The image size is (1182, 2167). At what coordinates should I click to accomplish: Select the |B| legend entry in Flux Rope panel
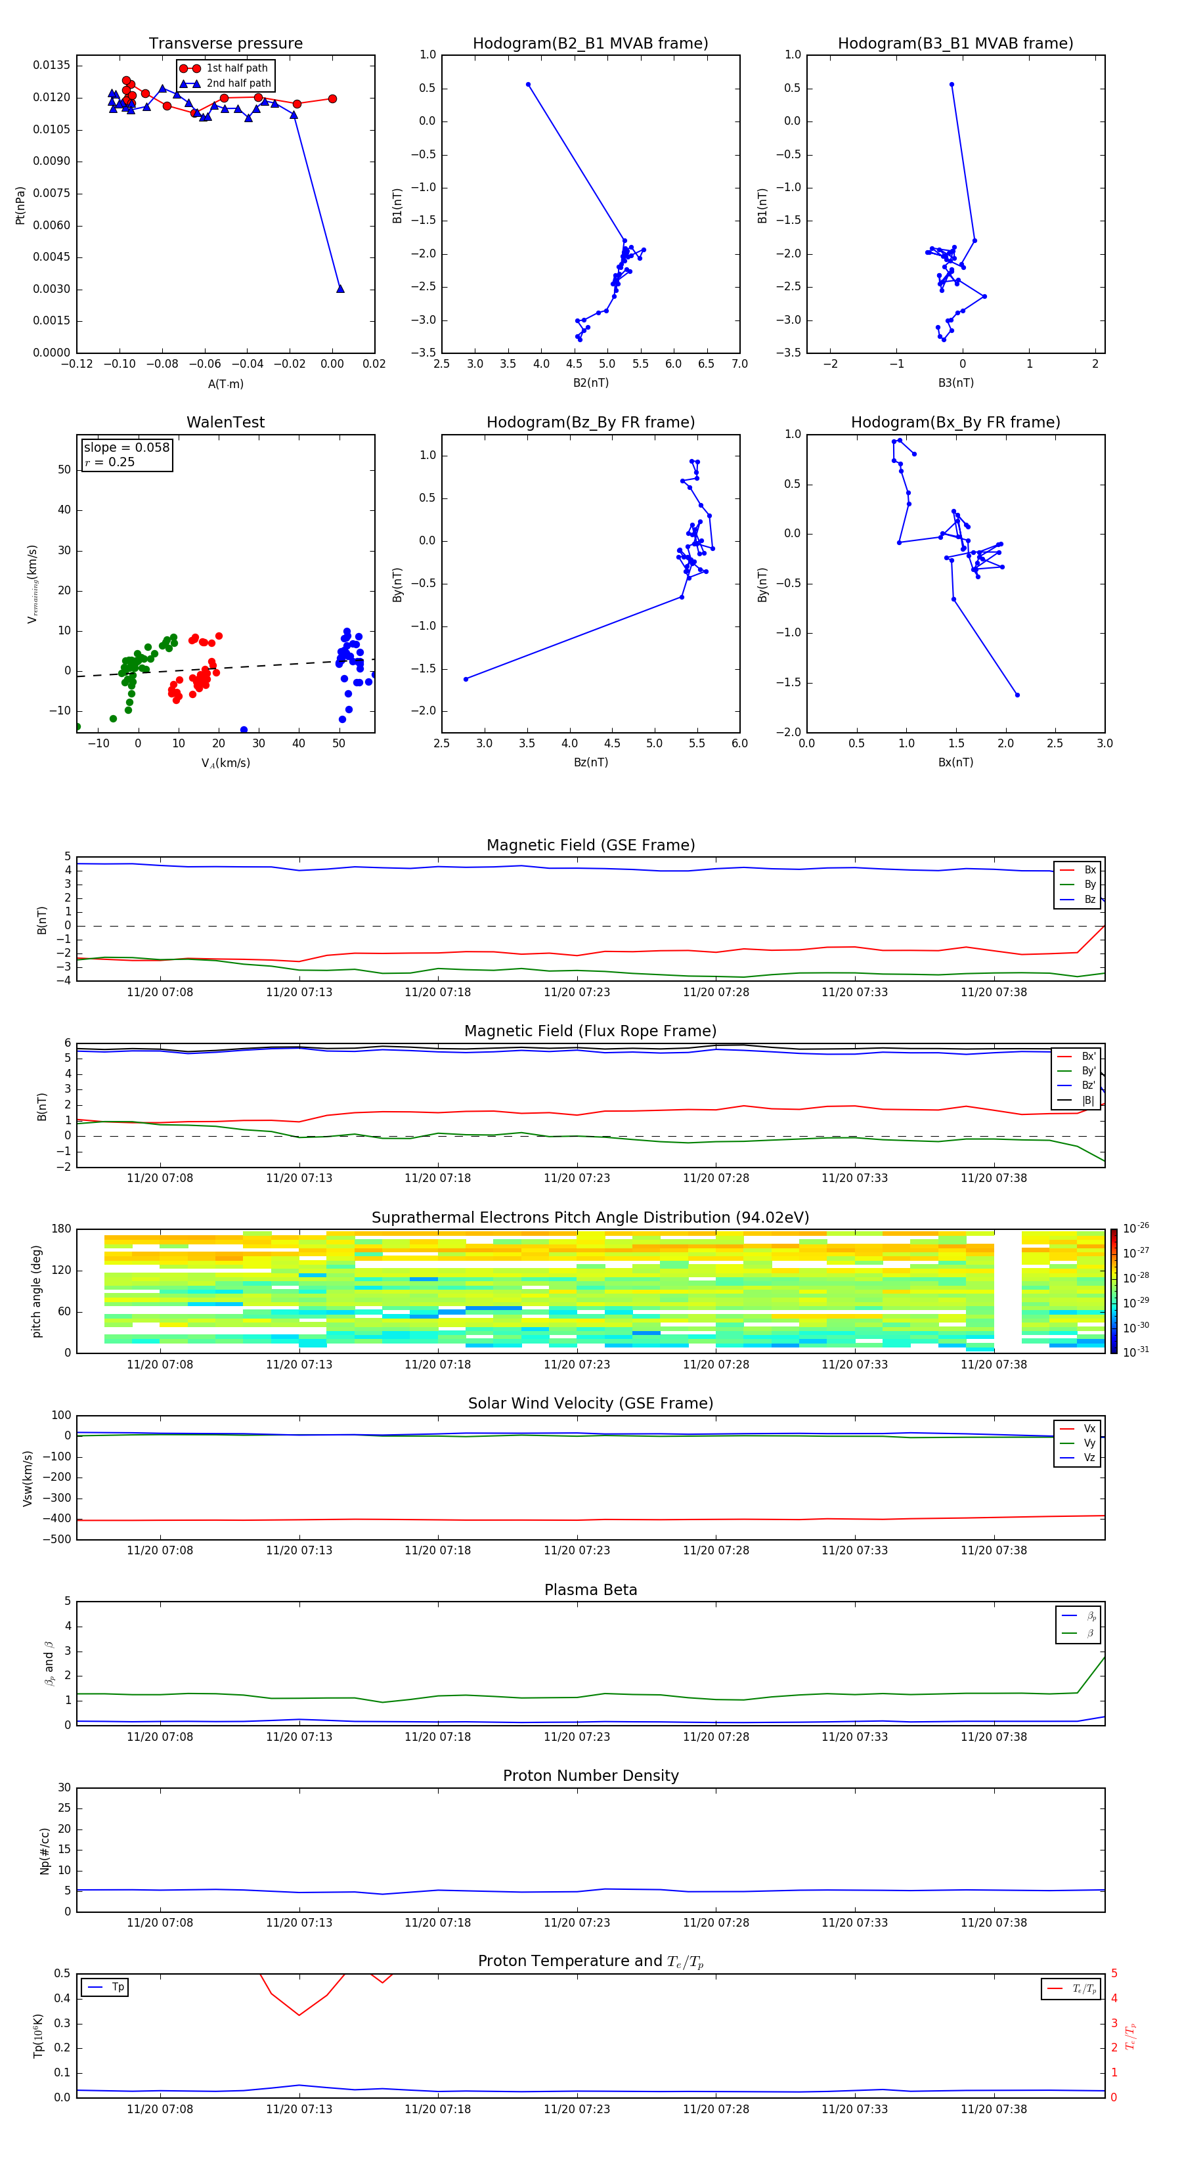click(1076, 1101)
